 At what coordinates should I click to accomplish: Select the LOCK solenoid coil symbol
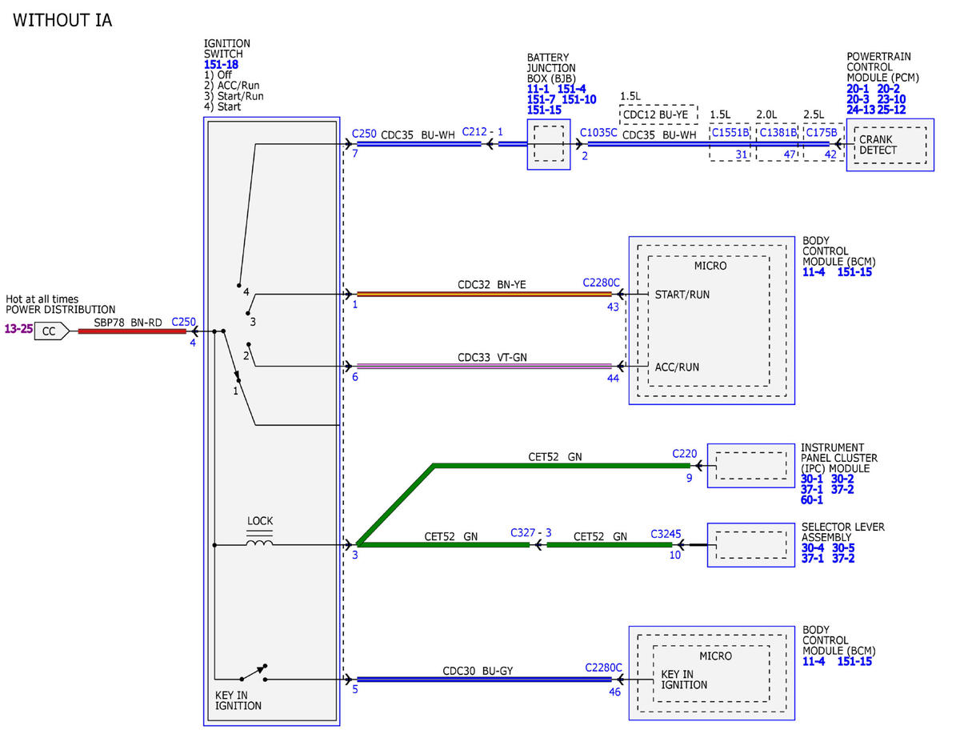click(259, 541)
